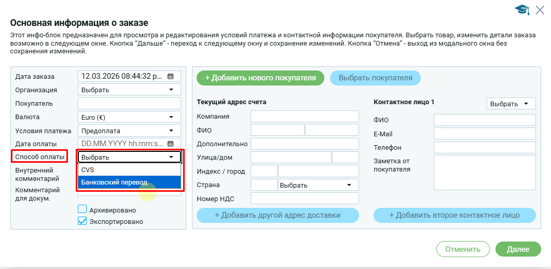
Task: Open calendar picker for Дата оплаты
Action: pyautogui.click(x=170, y=144)
